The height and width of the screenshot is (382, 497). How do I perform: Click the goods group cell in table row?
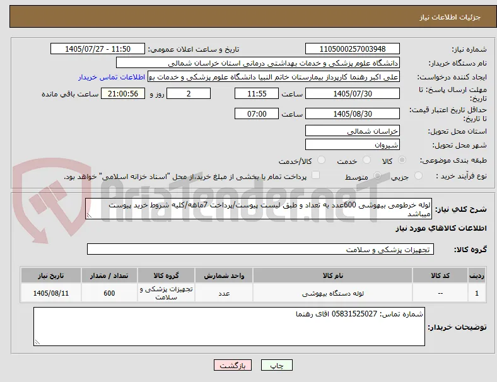tap(167, 293)
